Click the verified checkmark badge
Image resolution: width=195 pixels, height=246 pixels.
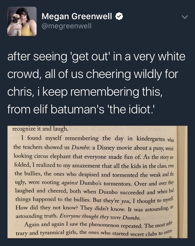(x=119, y=16)
